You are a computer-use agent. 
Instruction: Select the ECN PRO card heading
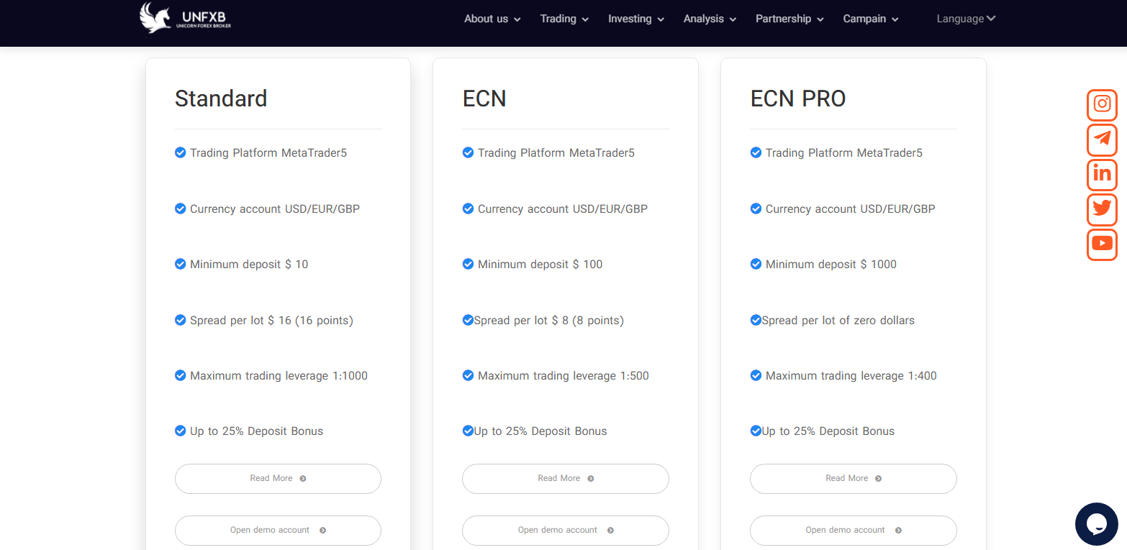pyautogui.click(x=797, y=98)
